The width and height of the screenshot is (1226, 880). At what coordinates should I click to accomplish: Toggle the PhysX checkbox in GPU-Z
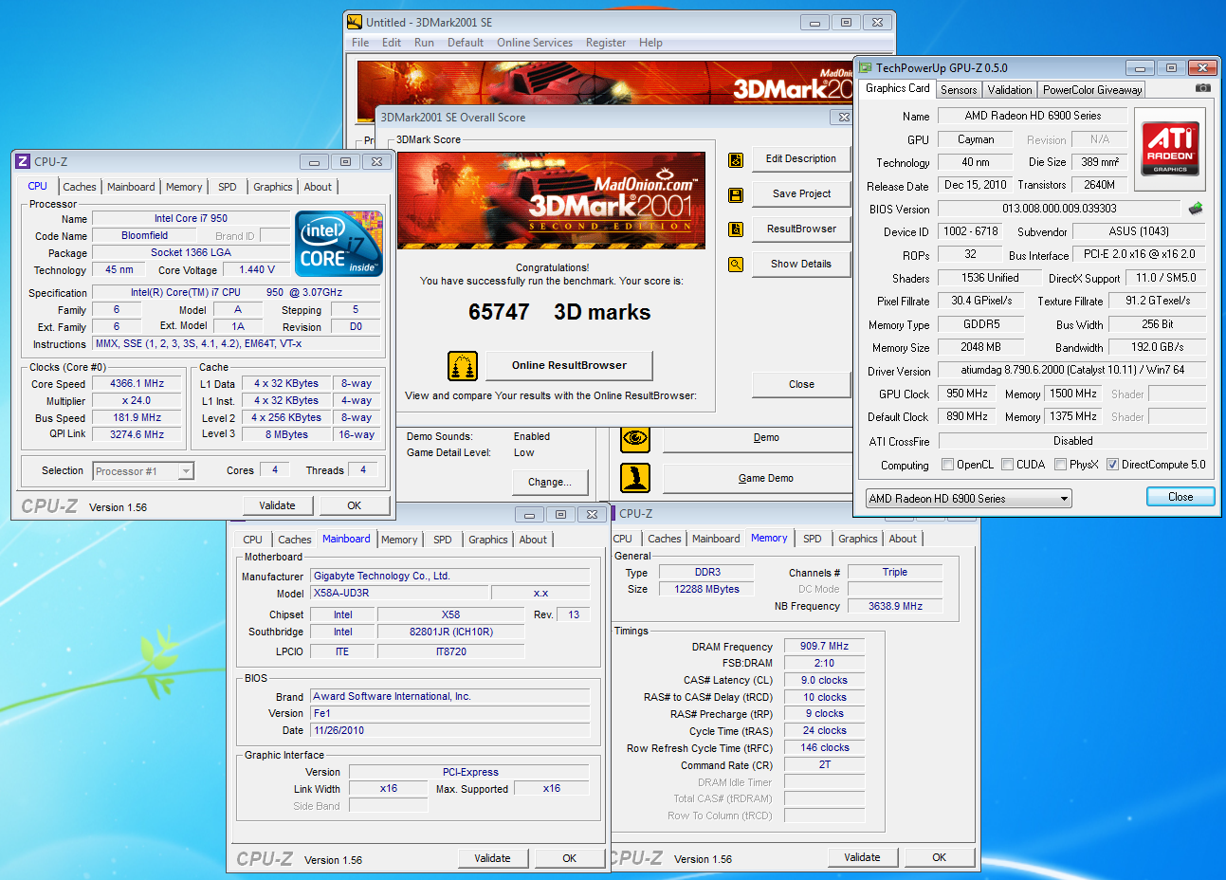tap(1060, 465)
